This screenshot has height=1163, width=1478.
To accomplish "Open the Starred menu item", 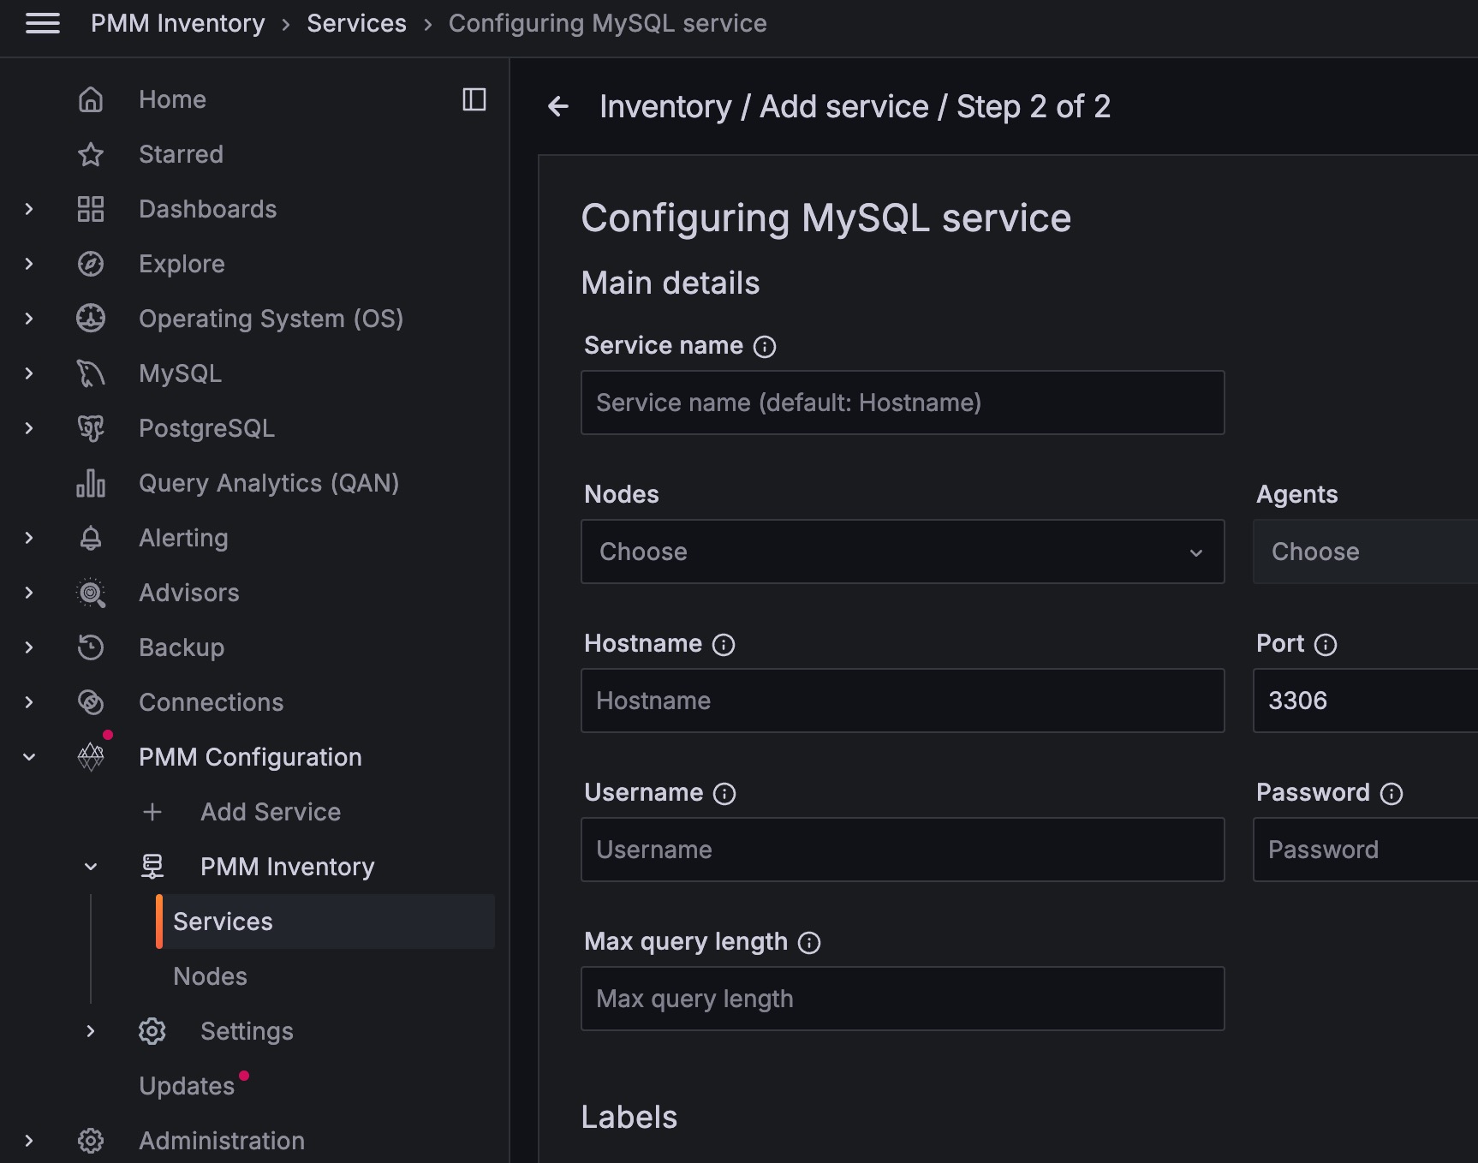I will (x=181, y=154).
